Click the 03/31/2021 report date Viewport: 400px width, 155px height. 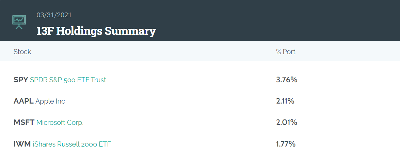tap(54, 15)
